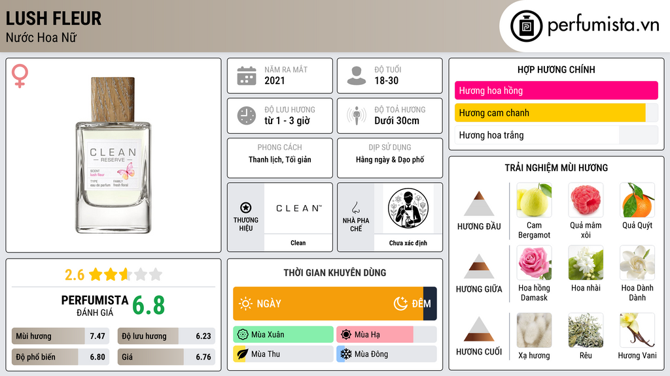Image resolution: width=670 pixels, height=376 pixels.
Task: Click the Hoa nhài jasmine image
Action: tap(586, 262)
